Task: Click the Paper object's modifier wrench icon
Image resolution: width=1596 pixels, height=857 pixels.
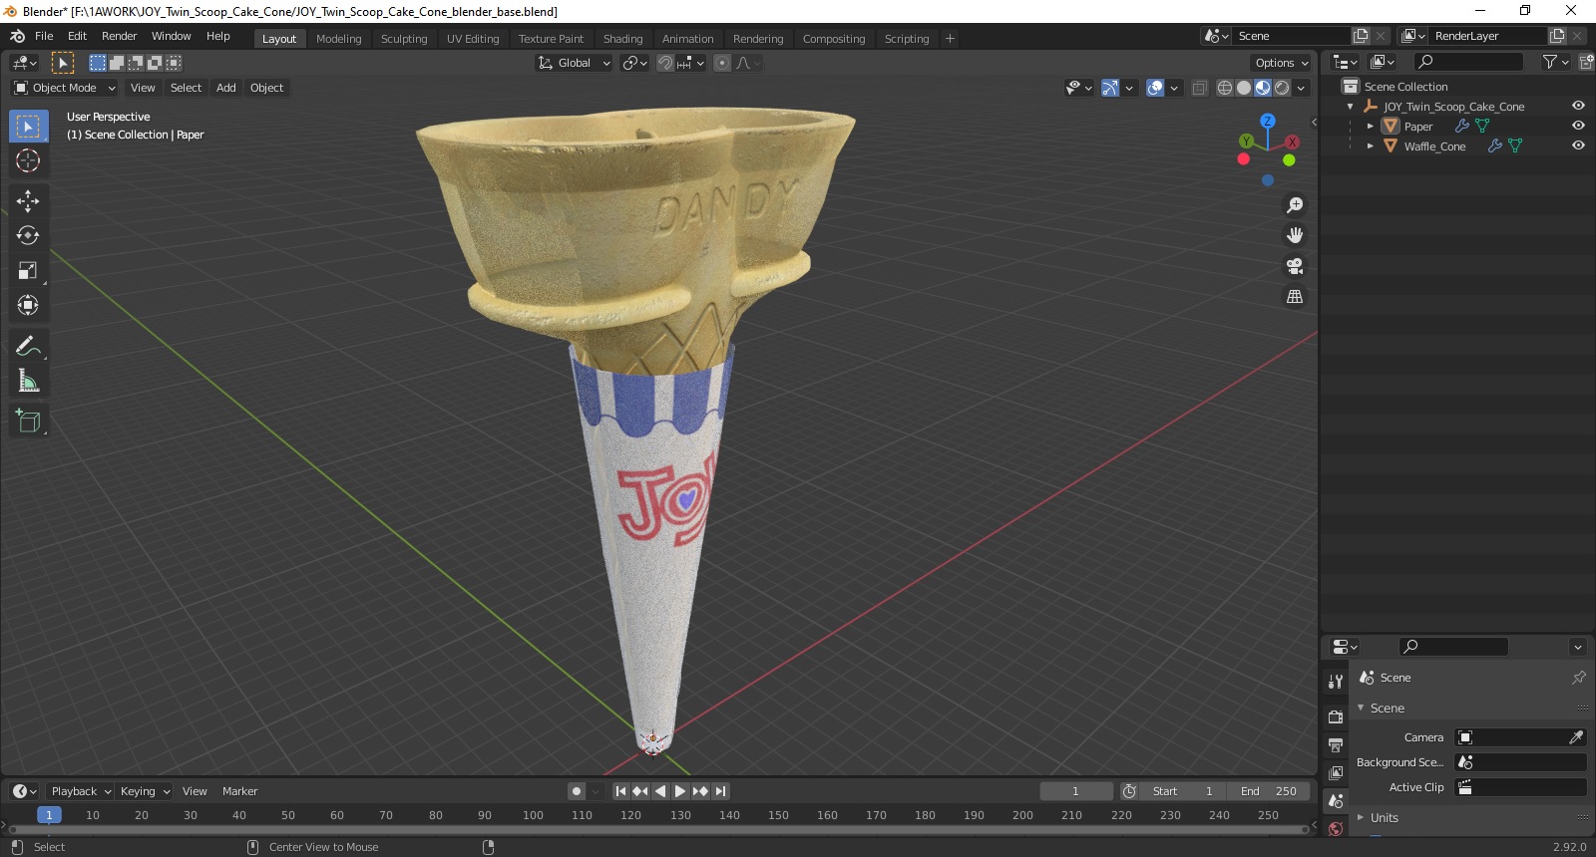Action: click(1462, 127)
